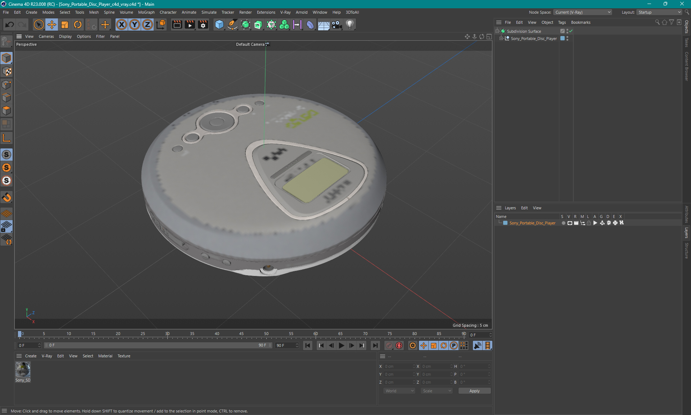Click the Locked Workplane icon
691x415 pixels.
pyautogui.click(x=6, y=227)
